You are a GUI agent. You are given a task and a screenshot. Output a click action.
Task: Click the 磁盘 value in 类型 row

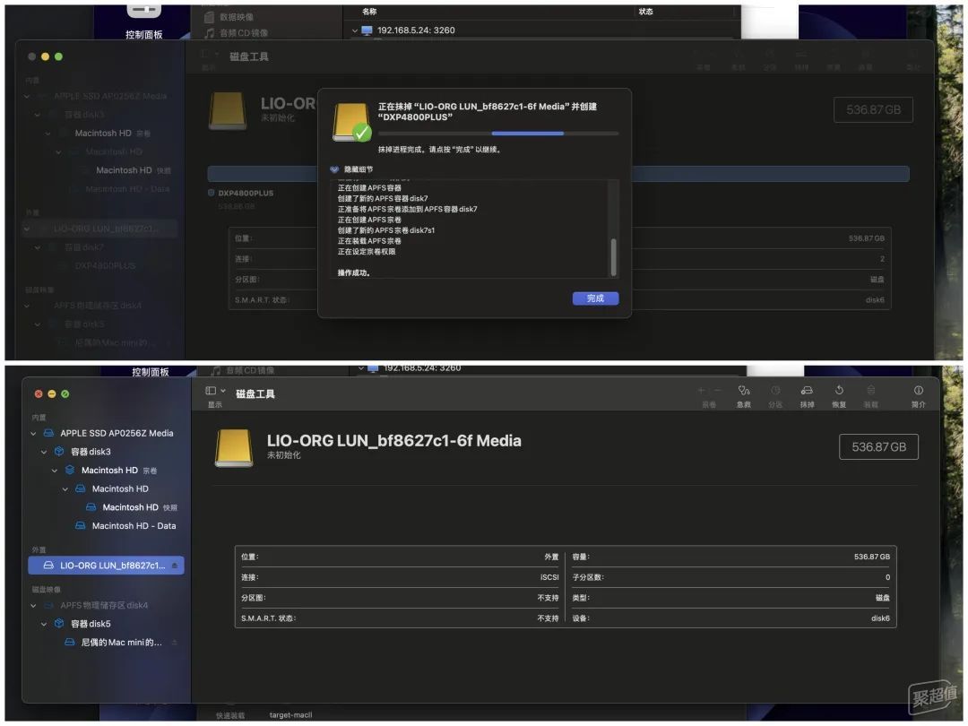(x=883, y=598)
